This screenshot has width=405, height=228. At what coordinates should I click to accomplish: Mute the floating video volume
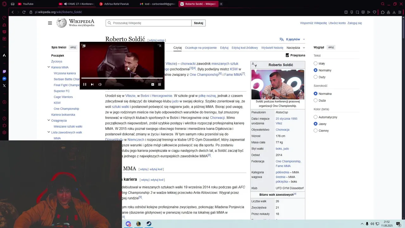[x=100, y=84]
